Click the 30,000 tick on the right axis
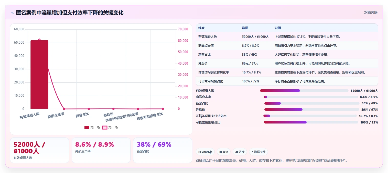388x173 pixels. [x=183, y=75]
